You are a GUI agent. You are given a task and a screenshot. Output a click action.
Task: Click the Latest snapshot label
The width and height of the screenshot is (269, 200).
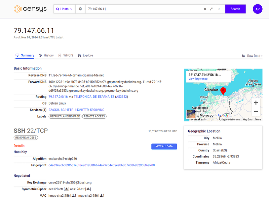(x=60, y=37)
